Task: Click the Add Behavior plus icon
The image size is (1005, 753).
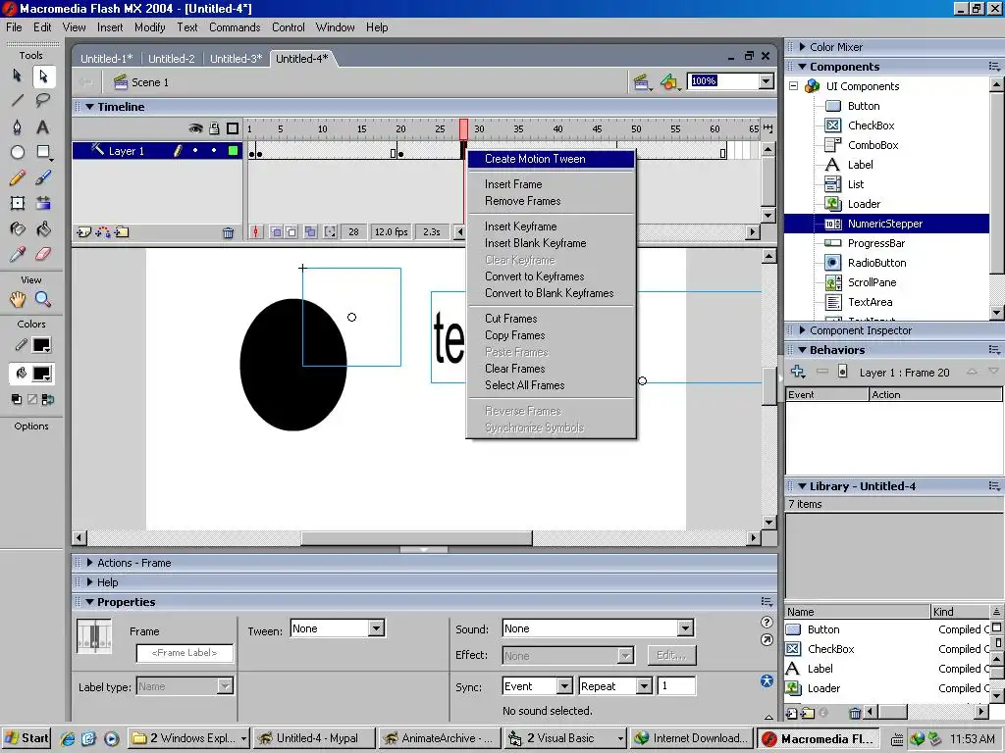Action: pos(797,372)
